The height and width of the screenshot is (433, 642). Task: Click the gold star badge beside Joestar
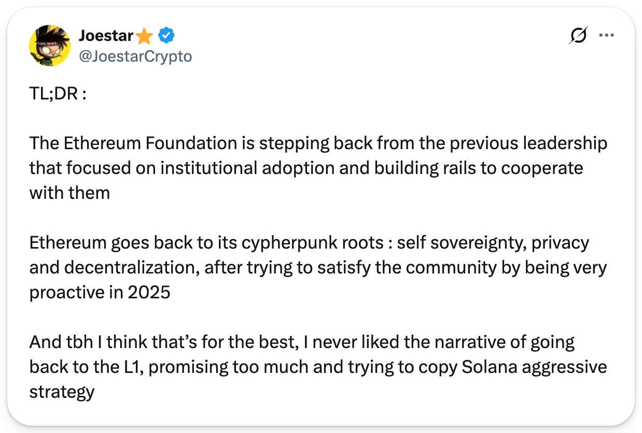[x=144, y=36]
